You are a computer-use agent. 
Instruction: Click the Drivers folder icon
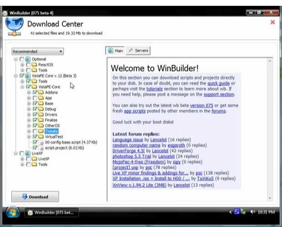click(41, 115)
